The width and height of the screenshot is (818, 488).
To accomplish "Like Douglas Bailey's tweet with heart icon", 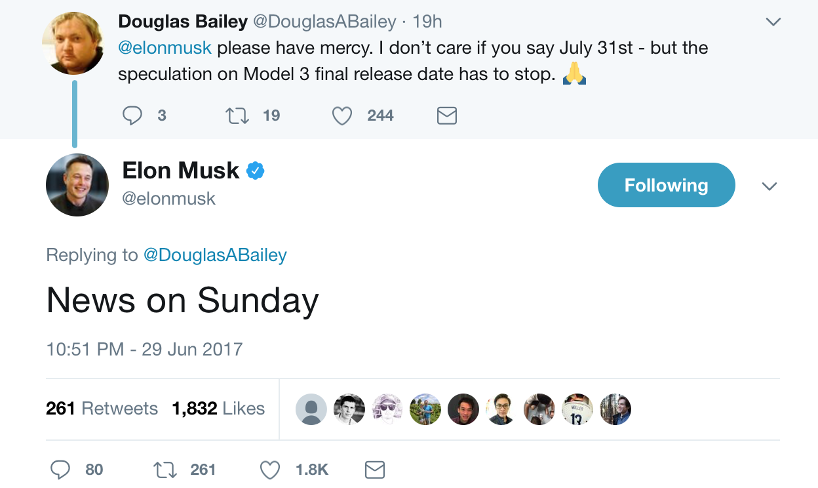I will point(342,116).
